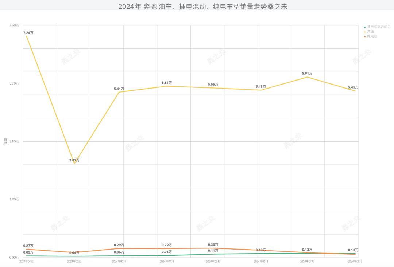Select the 3.07万 gasoline data label
This screenshot has width=394, height=267.
tap(74, 160)
